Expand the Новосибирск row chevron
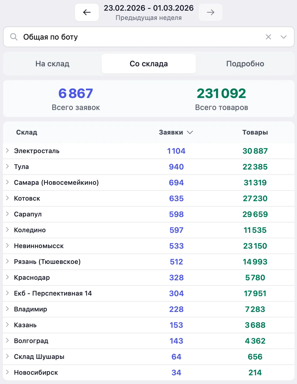This screenshot has height=384, width=297. pyautogui.click(x=7, y=372)
